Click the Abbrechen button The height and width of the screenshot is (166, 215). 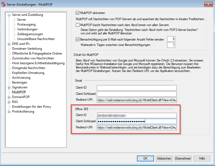point(164,158)
